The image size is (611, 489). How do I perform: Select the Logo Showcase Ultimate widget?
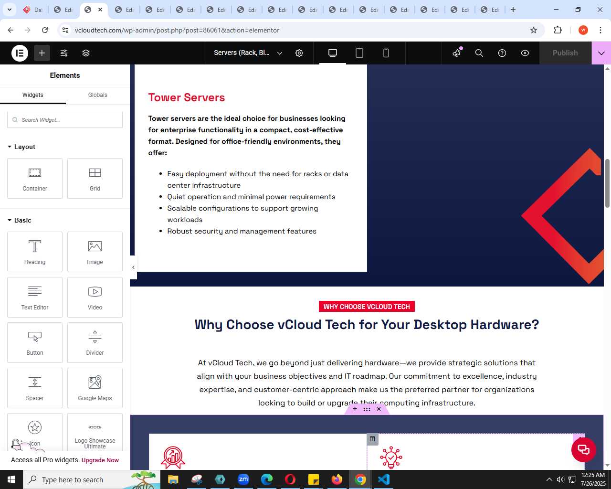[x=95, y=432]
